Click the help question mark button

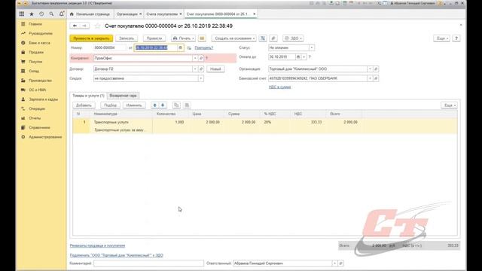point(456,38)
